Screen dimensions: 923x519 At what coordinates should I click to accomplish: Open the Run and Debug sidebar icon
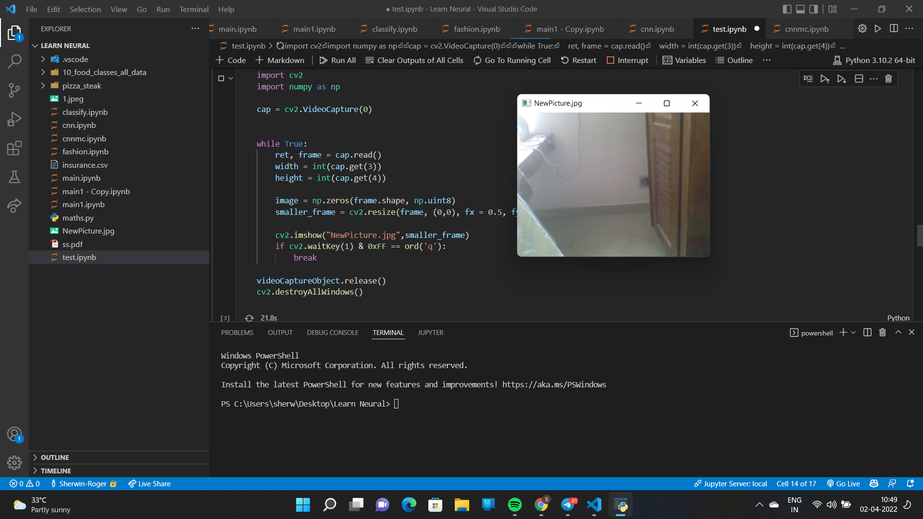pyautogui.click(x=14, y=119)
